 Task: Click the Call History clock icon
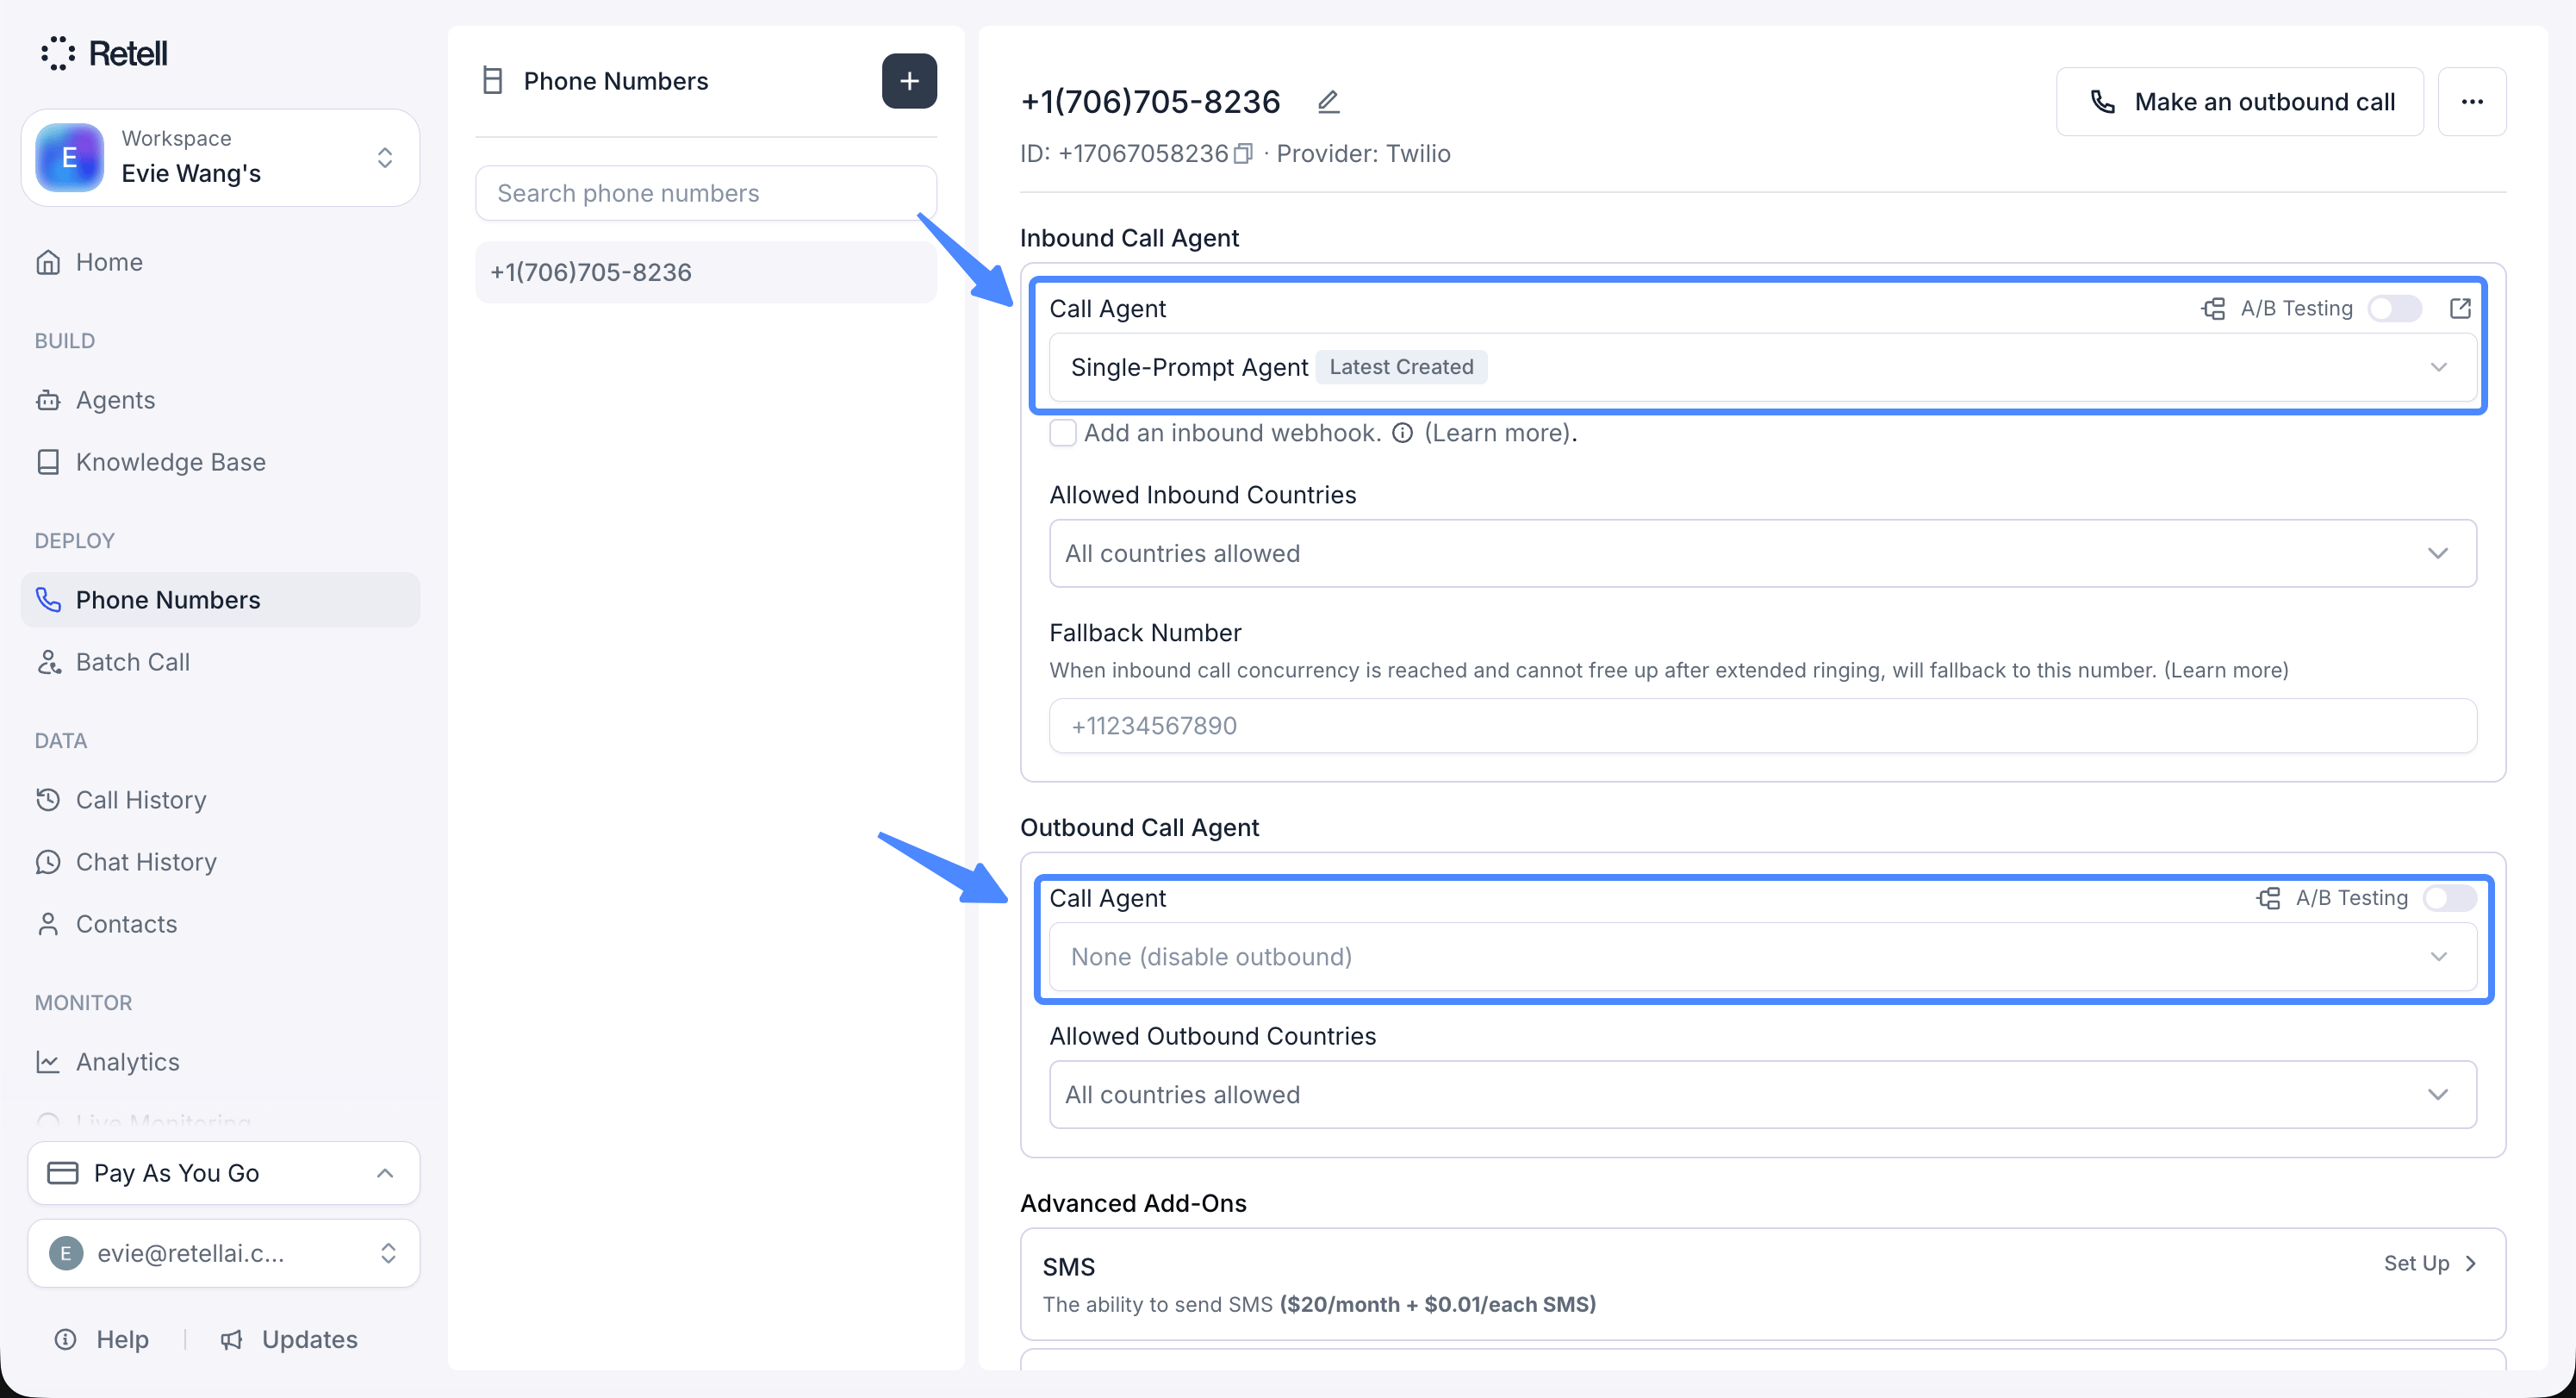click(48, 800)
